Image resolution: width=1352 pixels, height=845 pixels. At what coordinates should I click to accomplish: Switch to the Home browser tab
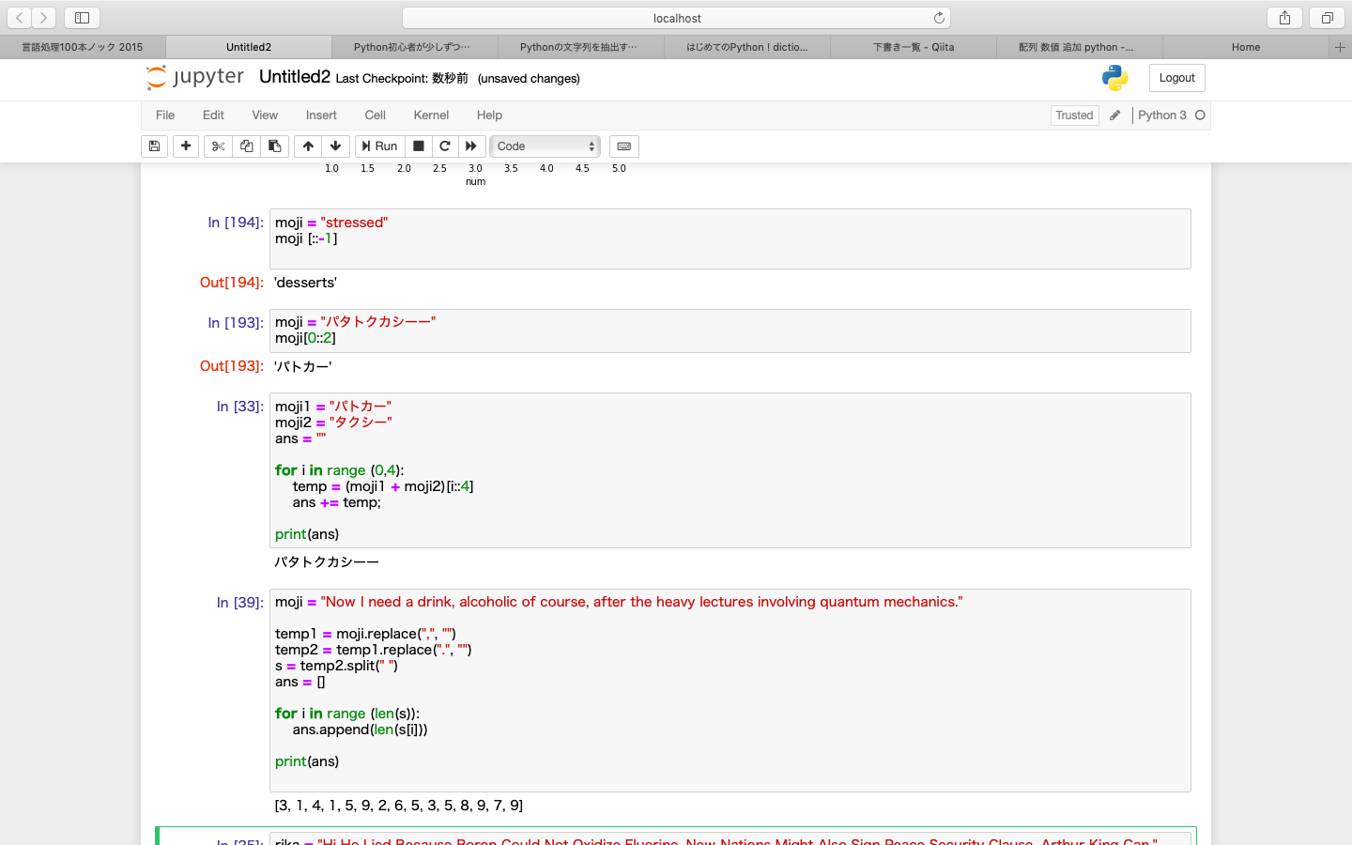(1246, 47)
